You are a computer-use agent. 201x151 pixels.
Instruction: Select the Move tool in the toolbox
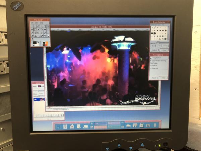pos(32,30)
